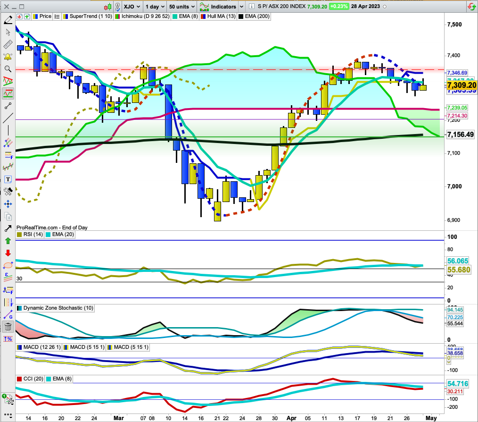The height and width of the screenshot is (422, 478).
Task: Open the XJO instrument dropdown
Action: pos(132,7)
